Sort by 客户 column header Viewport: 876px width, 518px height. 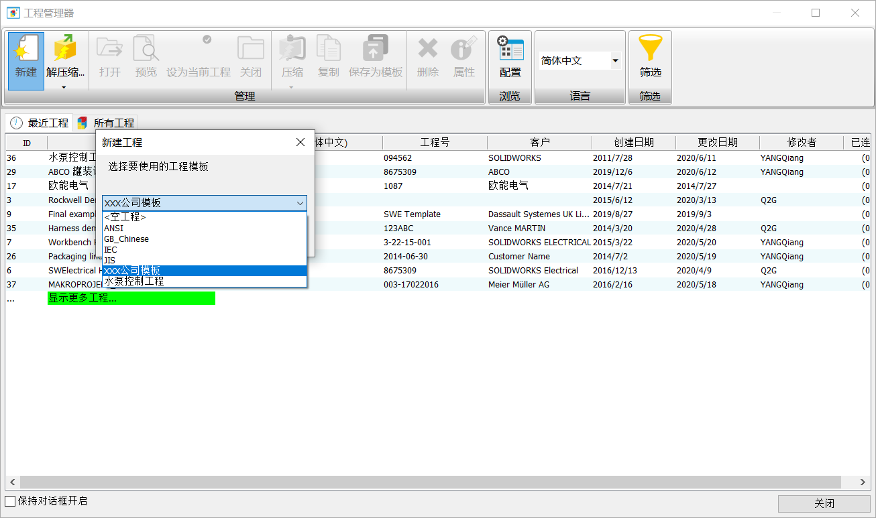coord(539,143)
